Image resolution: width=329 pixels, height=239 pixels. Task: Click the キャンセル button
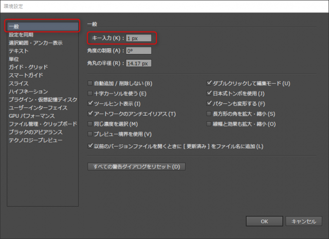point(303,222)
